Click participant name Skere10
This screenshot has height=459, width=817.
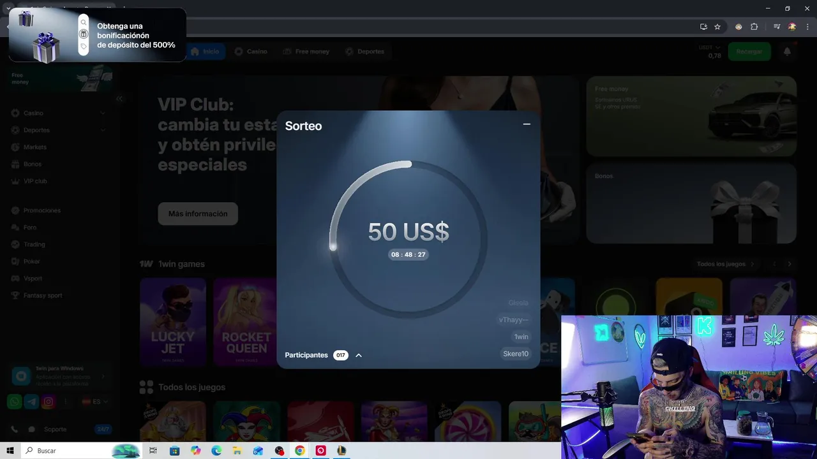pos(516,354)
